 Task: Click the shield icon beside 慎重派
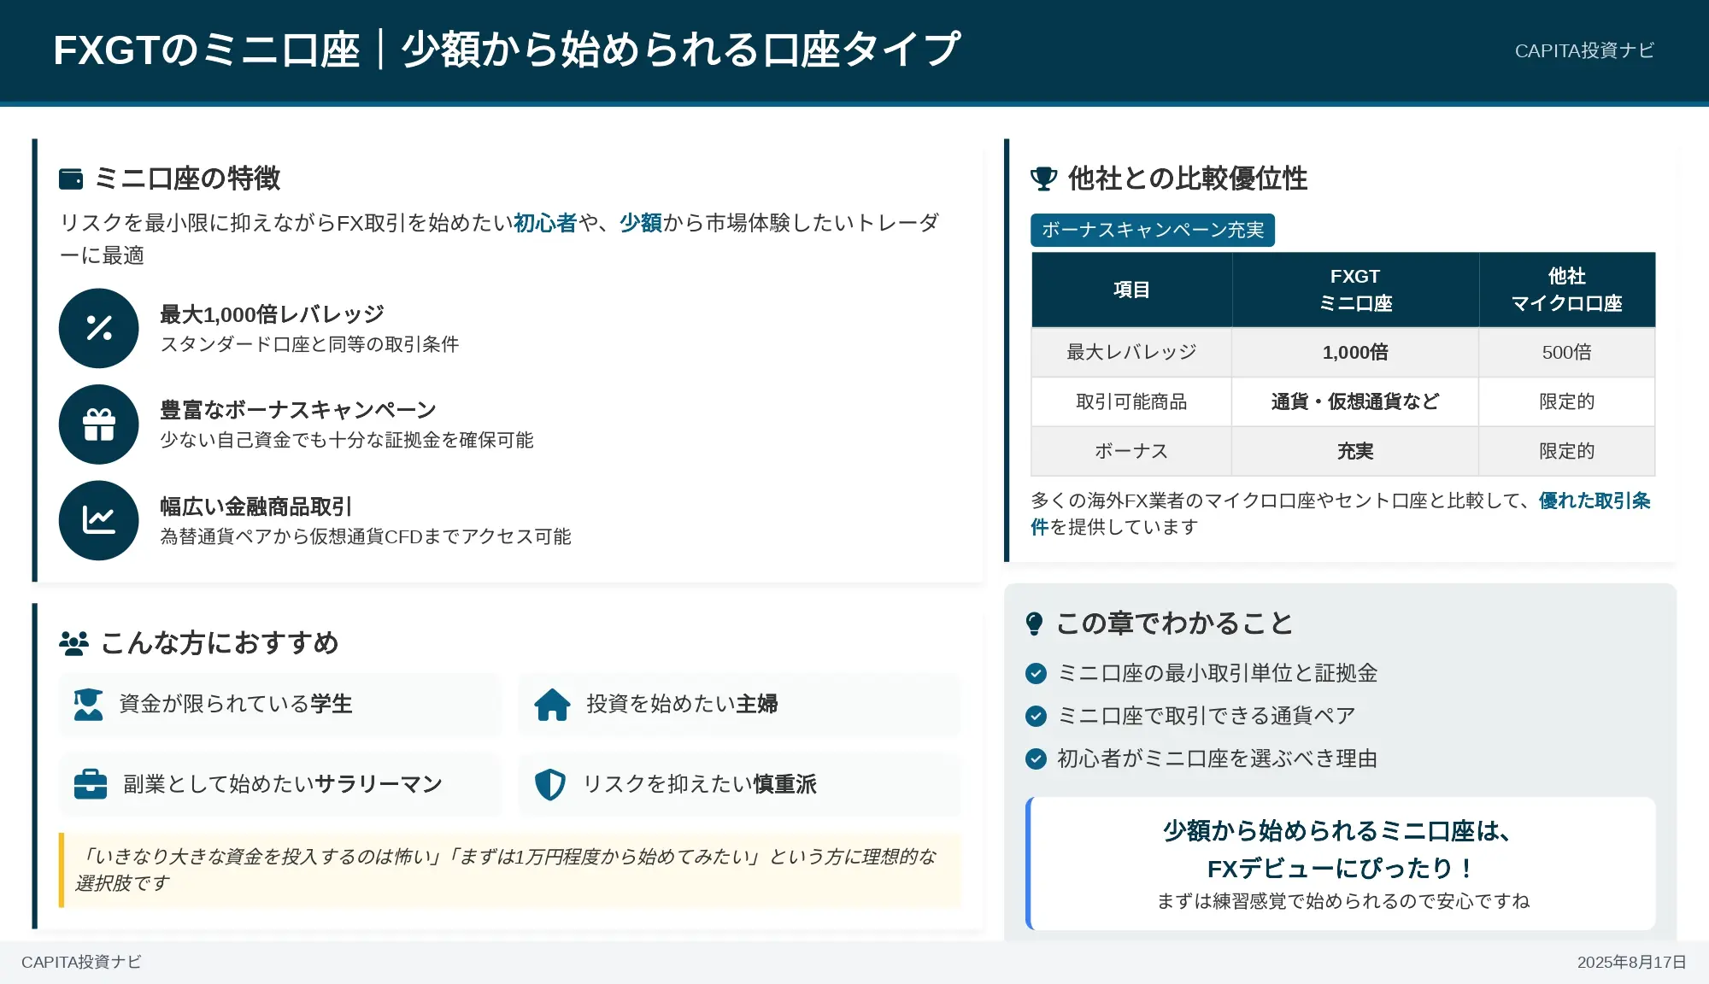pyautogui.click(x=550, y=784)
